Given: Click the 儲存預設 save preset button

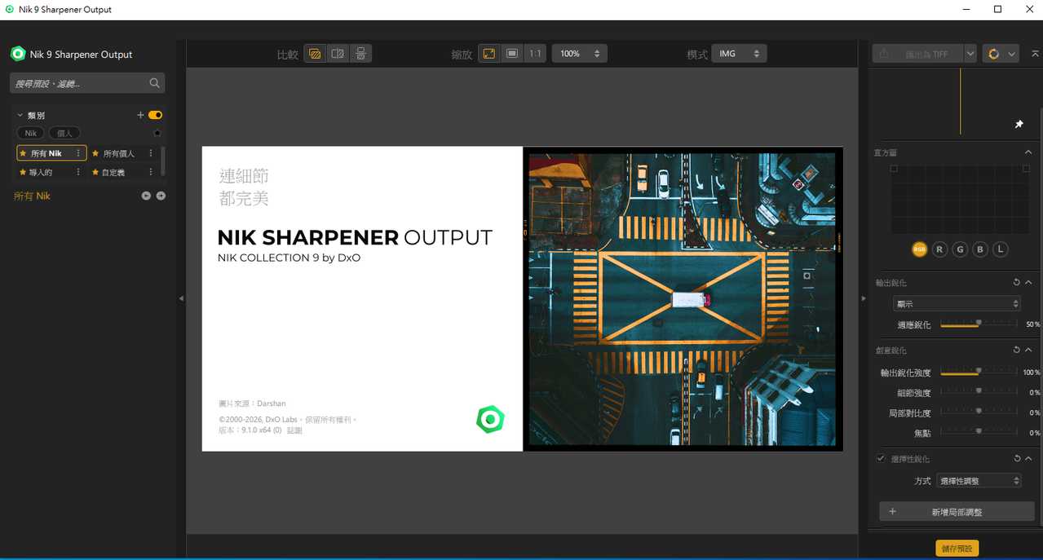Looking at the screenshot, I should point(957,549).
